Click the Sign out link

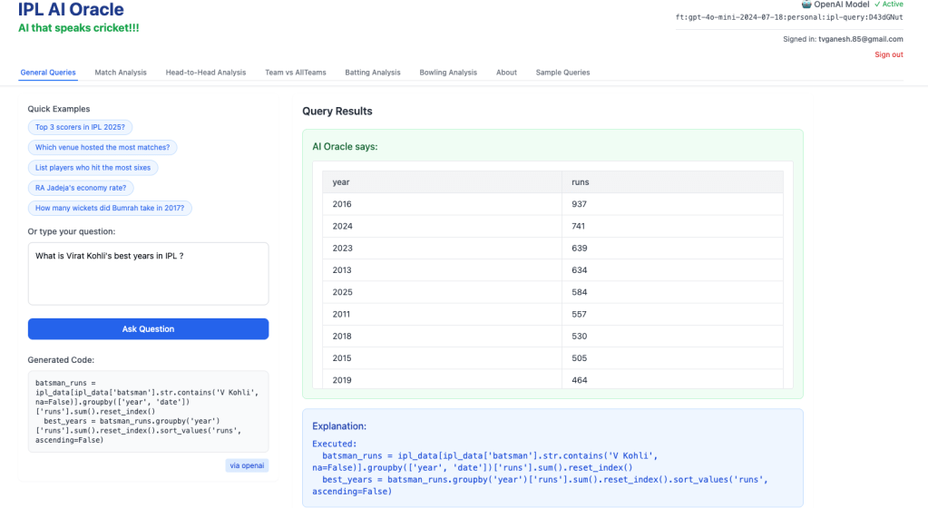click(888, 54)
